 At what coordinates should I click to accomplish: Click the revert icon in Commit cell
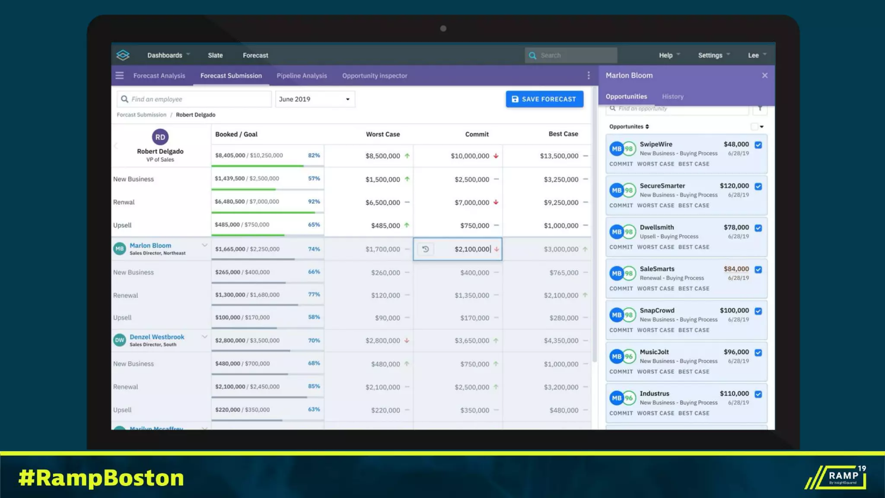[425, 249]
